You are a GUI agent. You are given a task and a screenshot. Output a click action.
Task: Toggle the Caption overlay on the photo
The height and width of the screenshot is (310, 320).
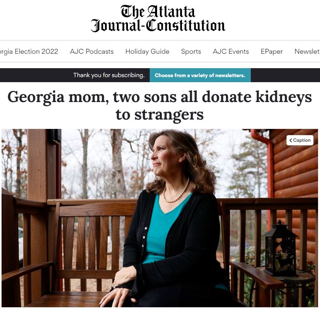[x=300, y=140]
